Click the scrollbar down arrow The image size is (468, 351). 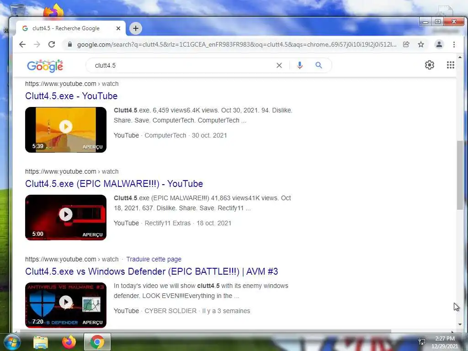click(460, 324)
